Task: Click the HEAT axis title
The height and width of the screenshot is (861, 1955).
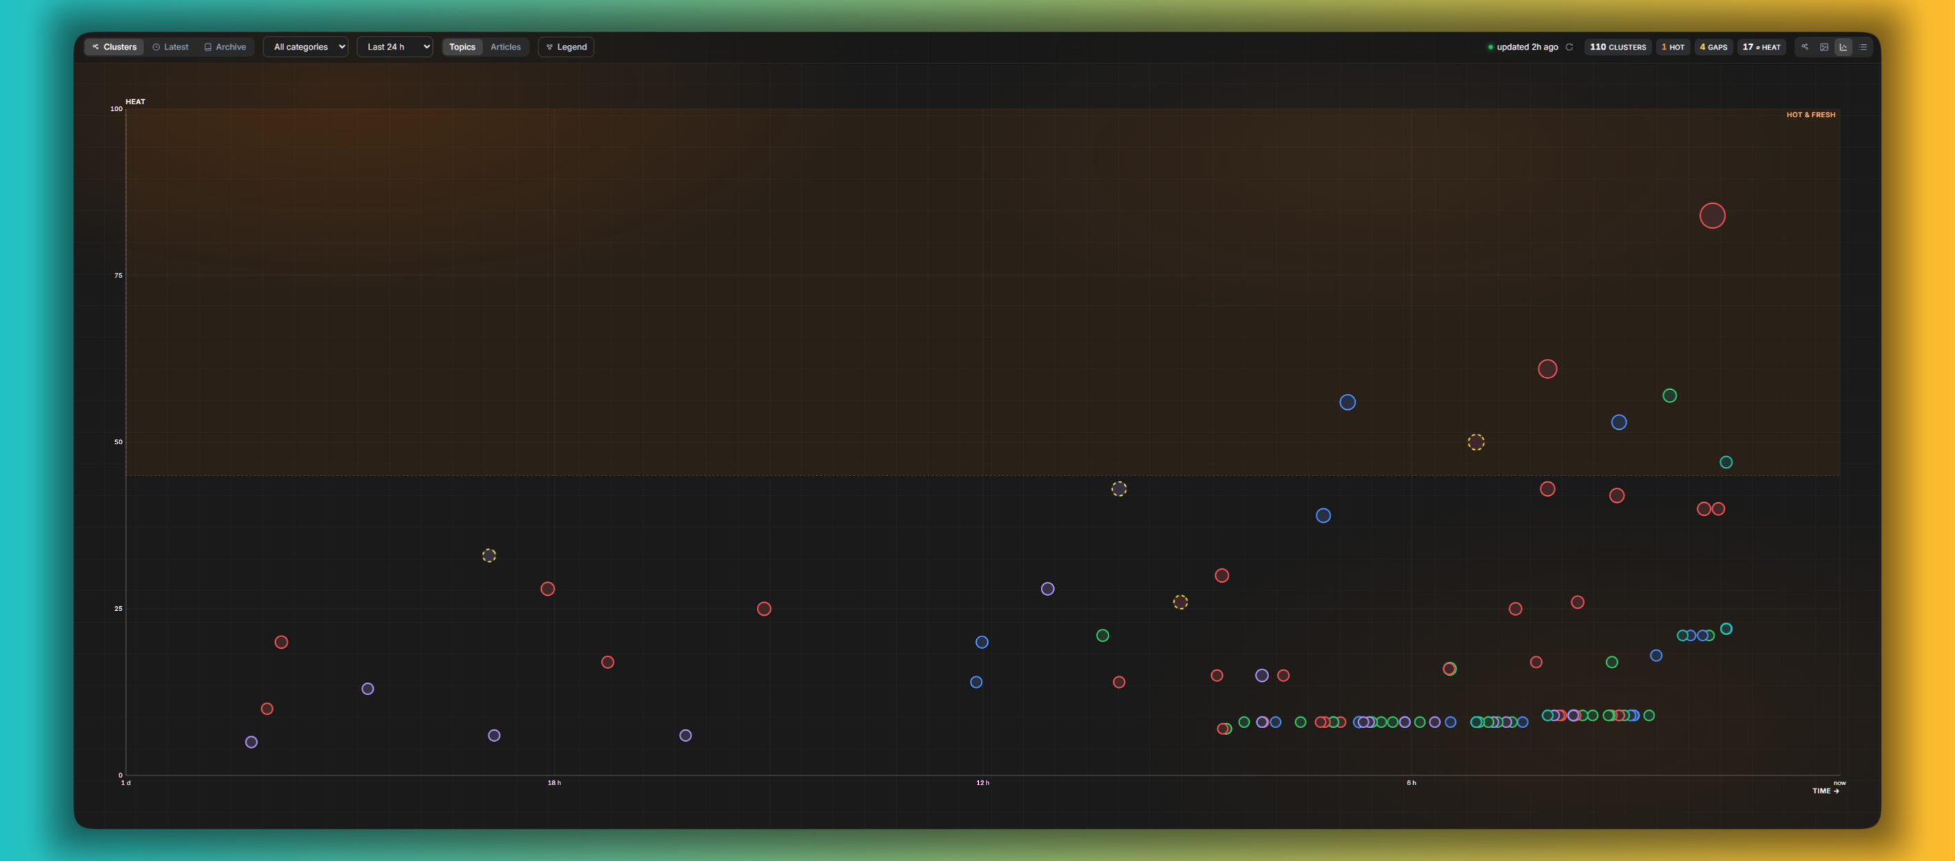Action: click(135, 102)
